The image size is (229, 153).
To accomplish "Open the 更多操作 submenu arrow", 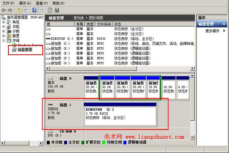I will [x=224, y=31].
